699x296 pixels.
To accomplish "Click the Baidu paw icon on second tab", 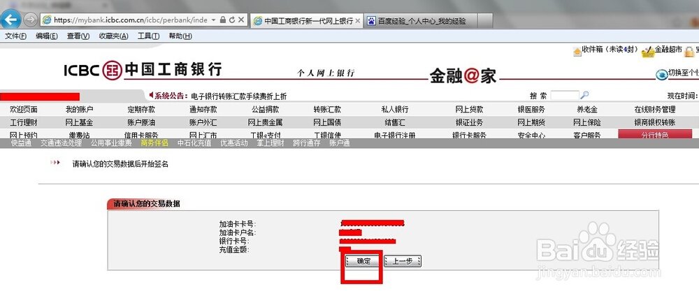I will coord(371,21).
